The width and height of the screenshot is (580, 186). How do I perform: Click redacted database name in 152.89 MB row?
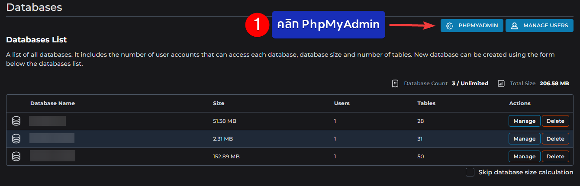coord(52,156)
